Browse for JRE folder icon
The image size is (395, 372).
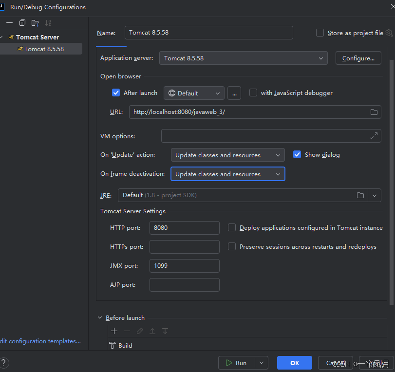(360, 195)
